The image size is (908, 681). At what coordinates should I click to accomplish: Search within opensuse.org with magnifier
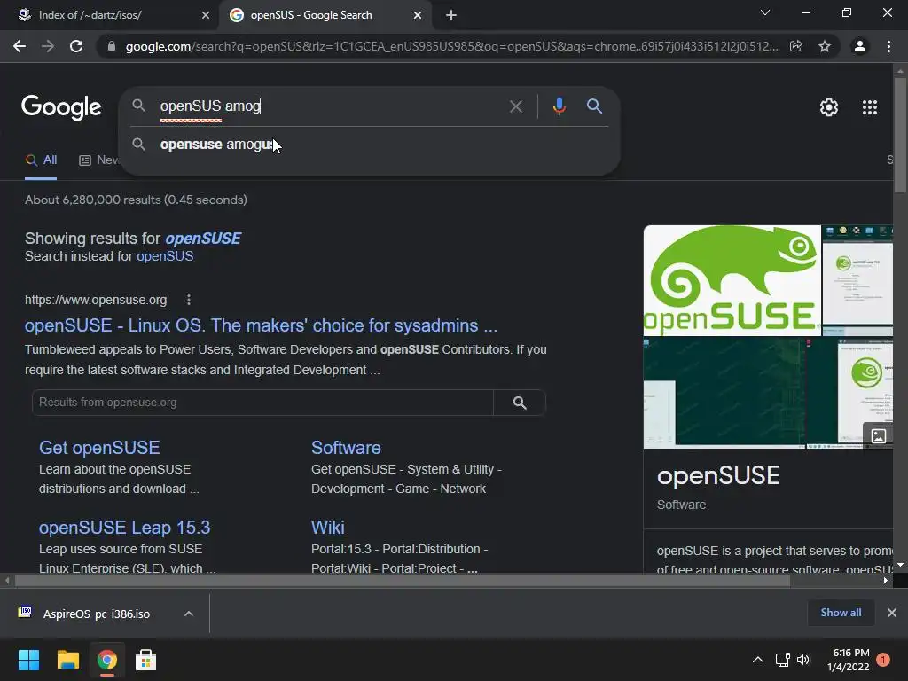pyautogui.click(x=520, y=403)
